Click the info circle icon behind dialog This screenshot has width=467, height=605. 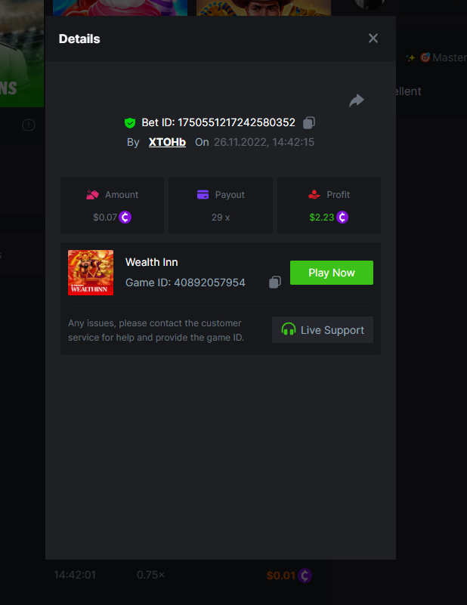pos(29,125)
